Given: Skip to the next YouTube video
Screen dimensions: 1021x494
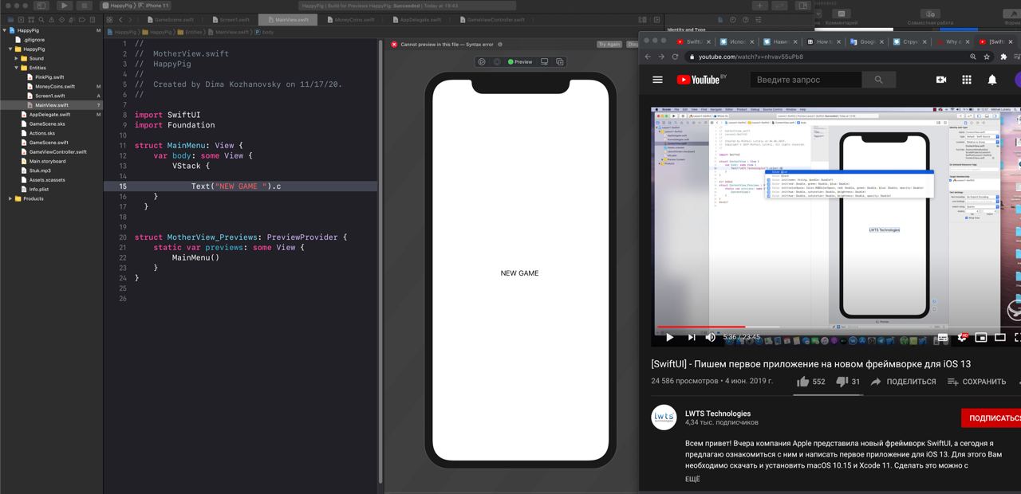Looking at the screenshot, I should (x=691, y=337).
